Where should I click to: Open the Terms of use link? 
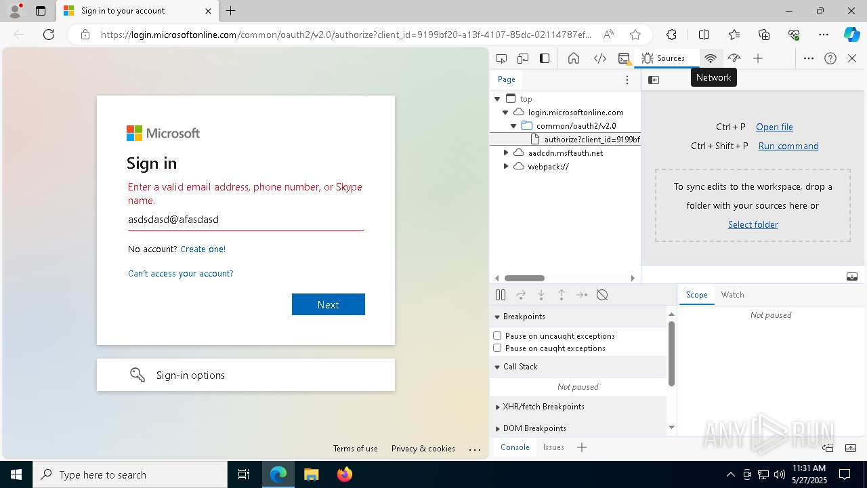coord(356,449)
